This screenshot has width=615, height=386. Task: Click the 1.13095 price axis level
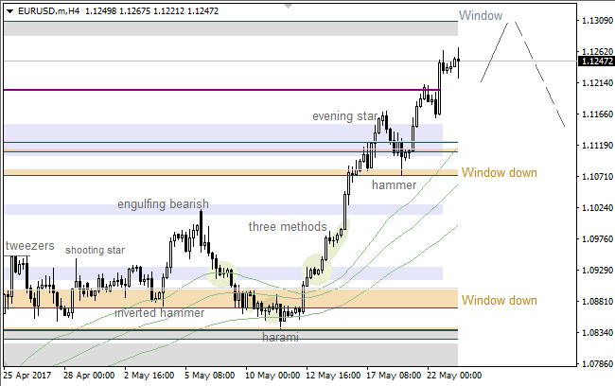point(594,21)
